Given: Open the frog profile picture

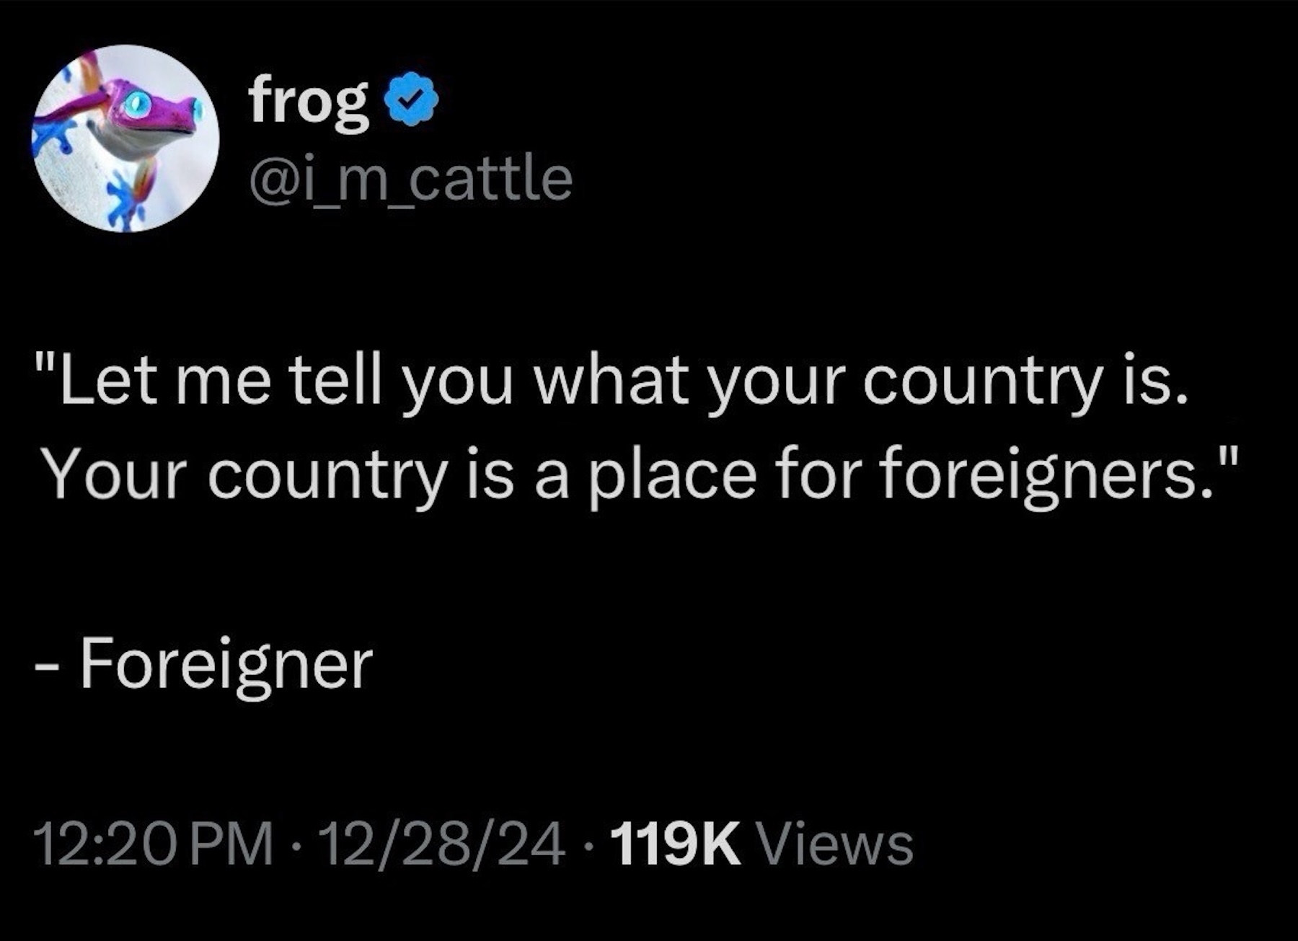Looking at the screenshot, I should coord(125,138).
